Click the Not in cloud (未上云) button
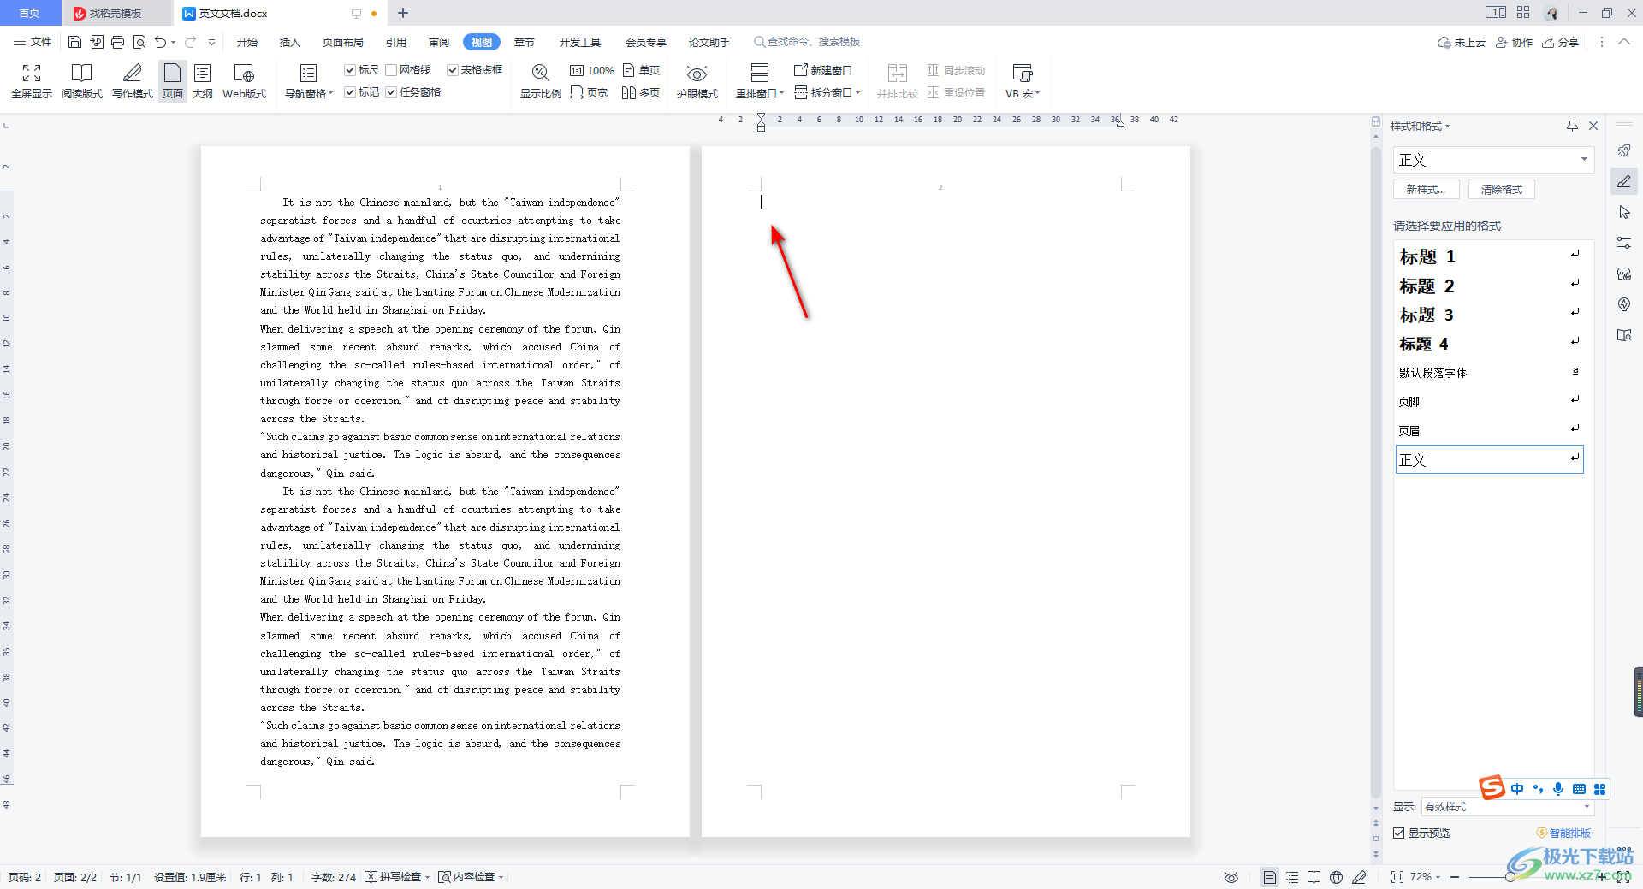1643x889 pixels. pos(1462,42)
